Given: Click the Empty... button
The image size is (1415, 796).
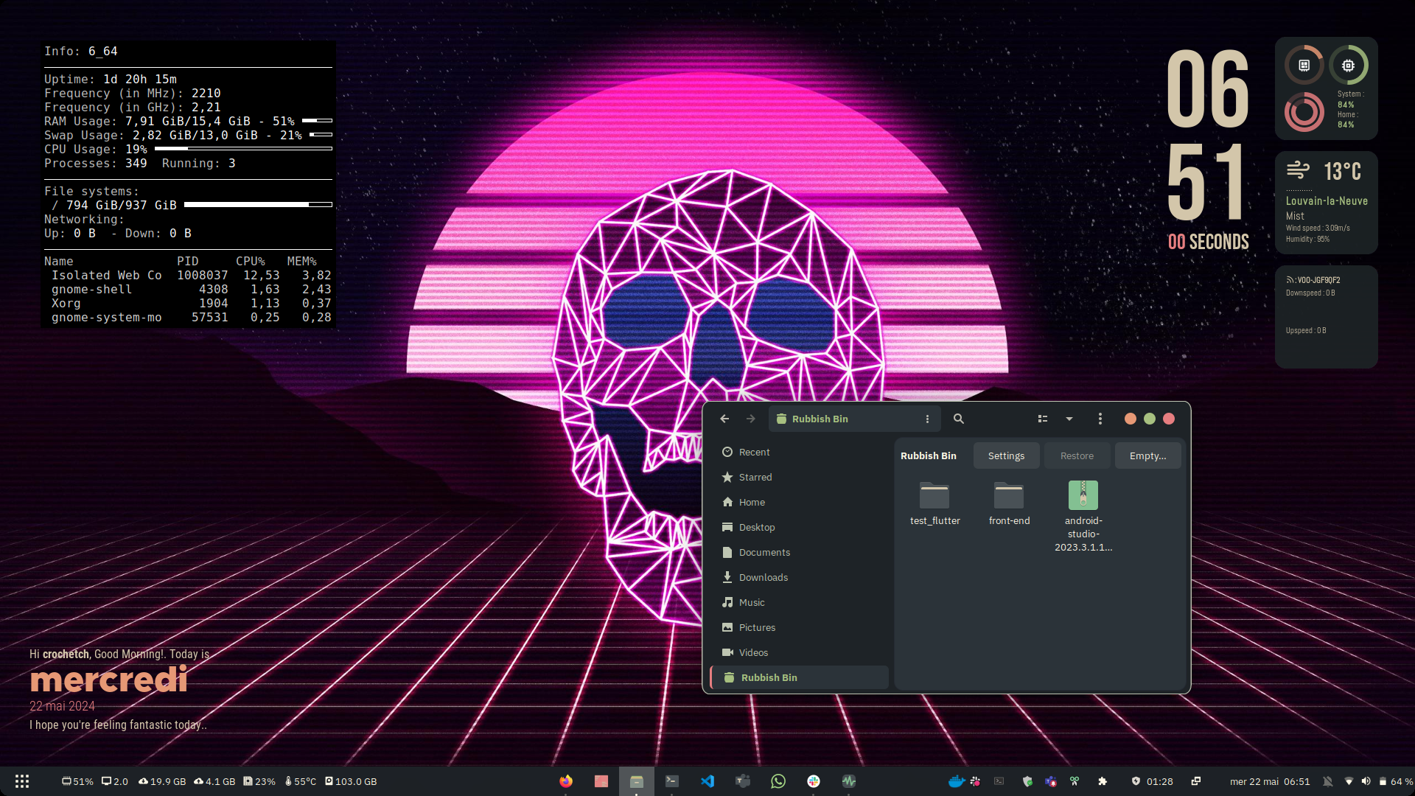Looking at the screenshot, I should coord(1147,455).
